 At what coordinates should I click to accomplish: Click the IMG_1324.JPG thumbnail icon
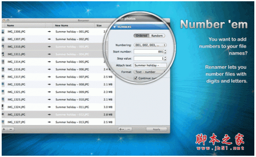coord(3,107)
